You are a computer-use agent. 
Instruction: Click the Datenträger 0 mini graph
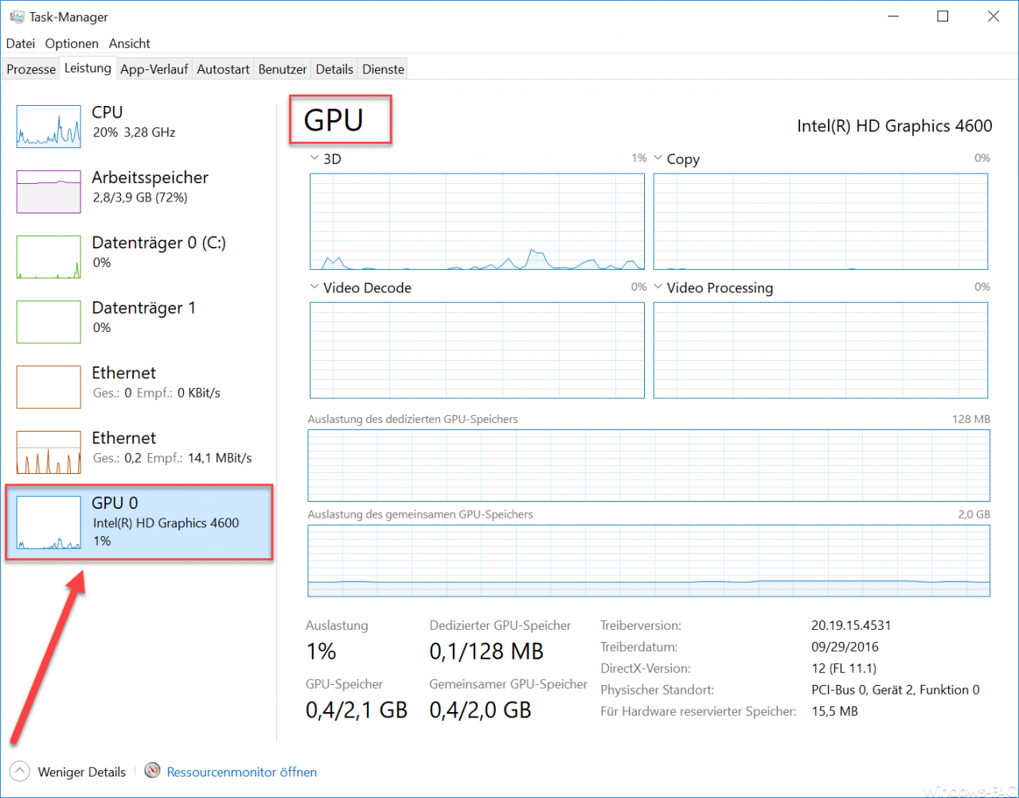49,257
